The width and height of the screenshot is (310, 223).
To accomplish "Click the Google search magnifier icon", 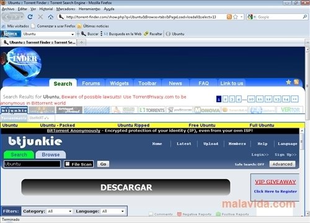I will click(305, 17).
